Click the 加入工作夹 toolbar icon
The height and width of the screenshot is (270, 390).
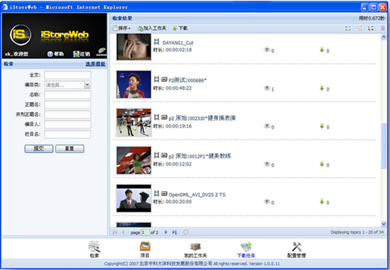[x=140, y=28]
